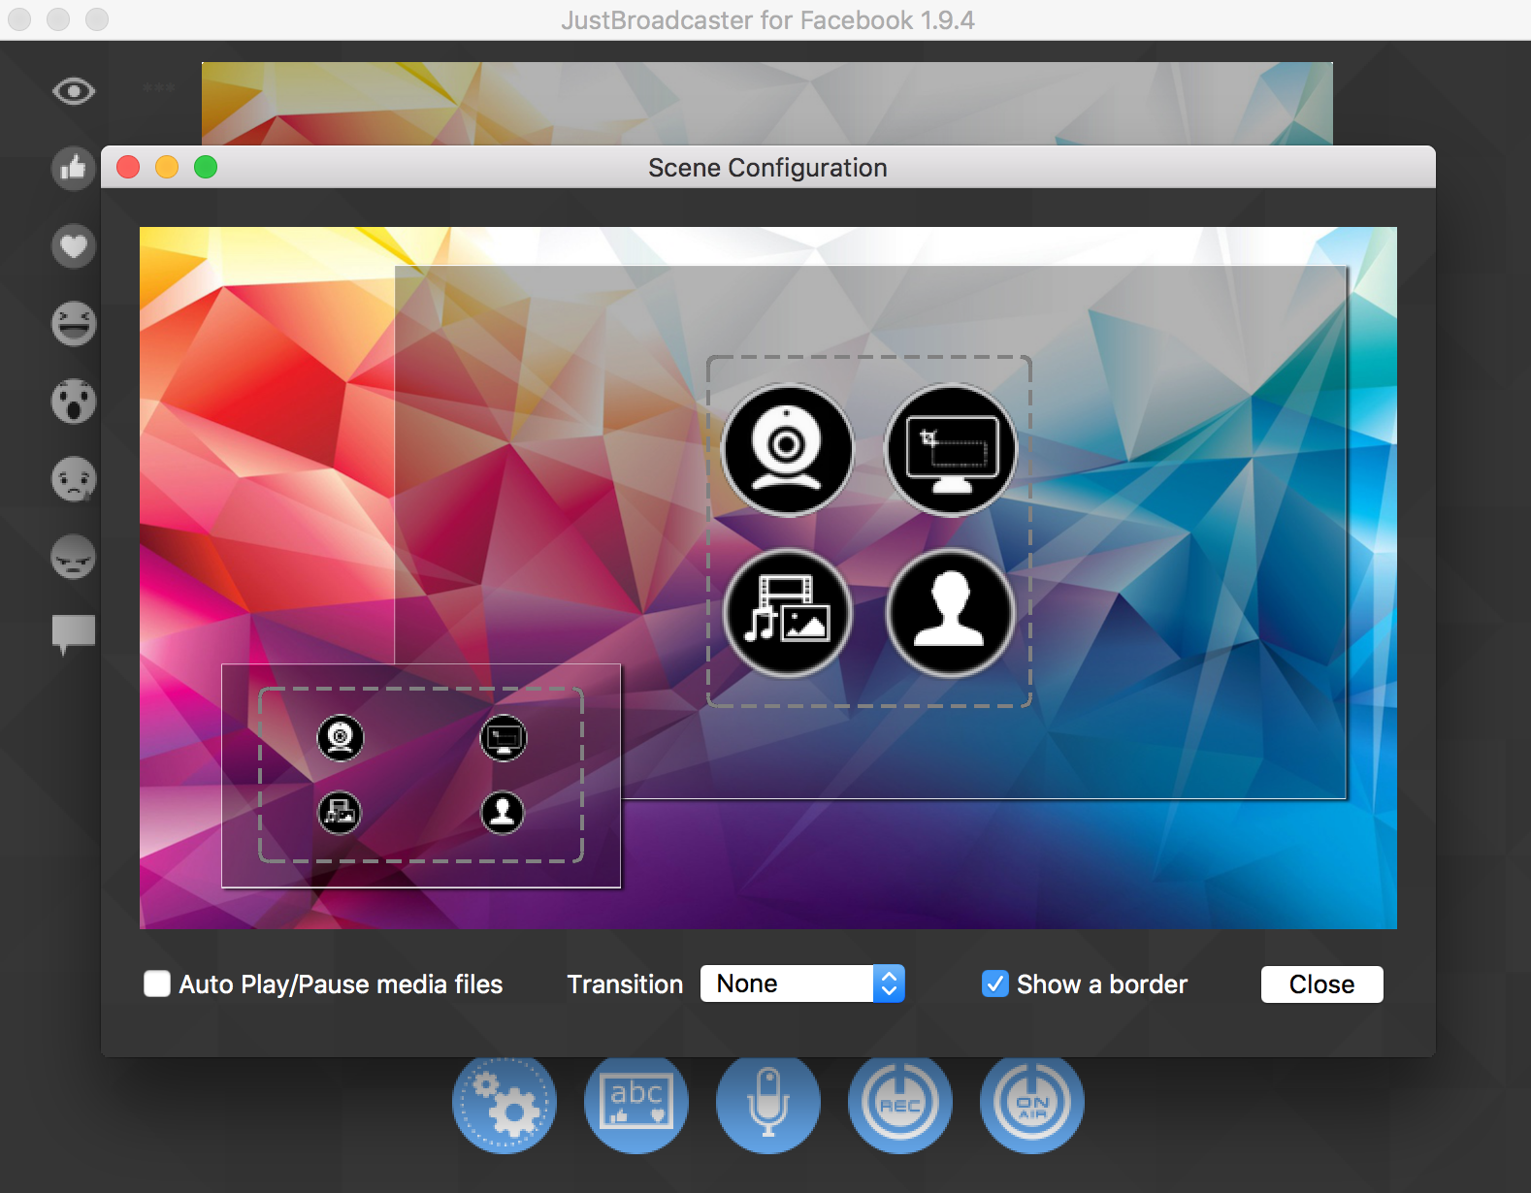Viewport: 1531px width, 1193px height.
Task: Select the large screen capture source icon
Action: coord(951,450)
